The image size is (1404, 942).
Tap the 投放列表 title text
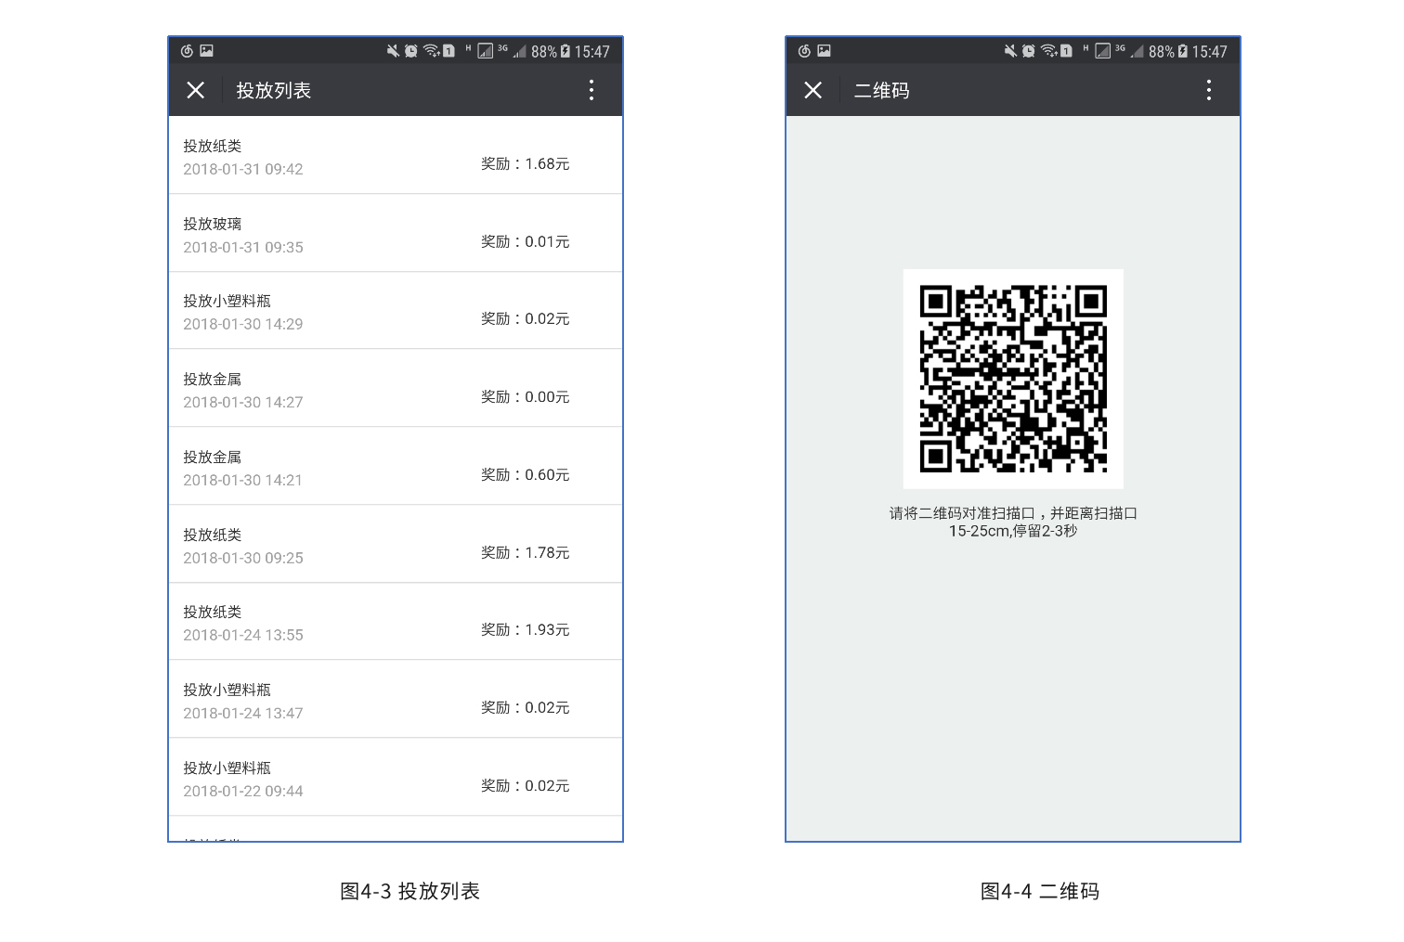pos(273,90)
